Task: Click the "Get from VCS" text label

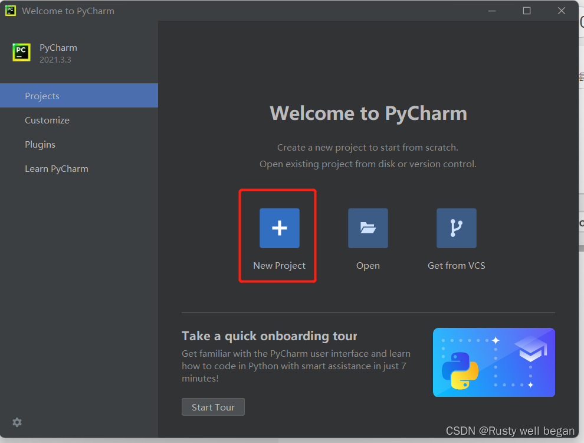Action: pos(456,266)
